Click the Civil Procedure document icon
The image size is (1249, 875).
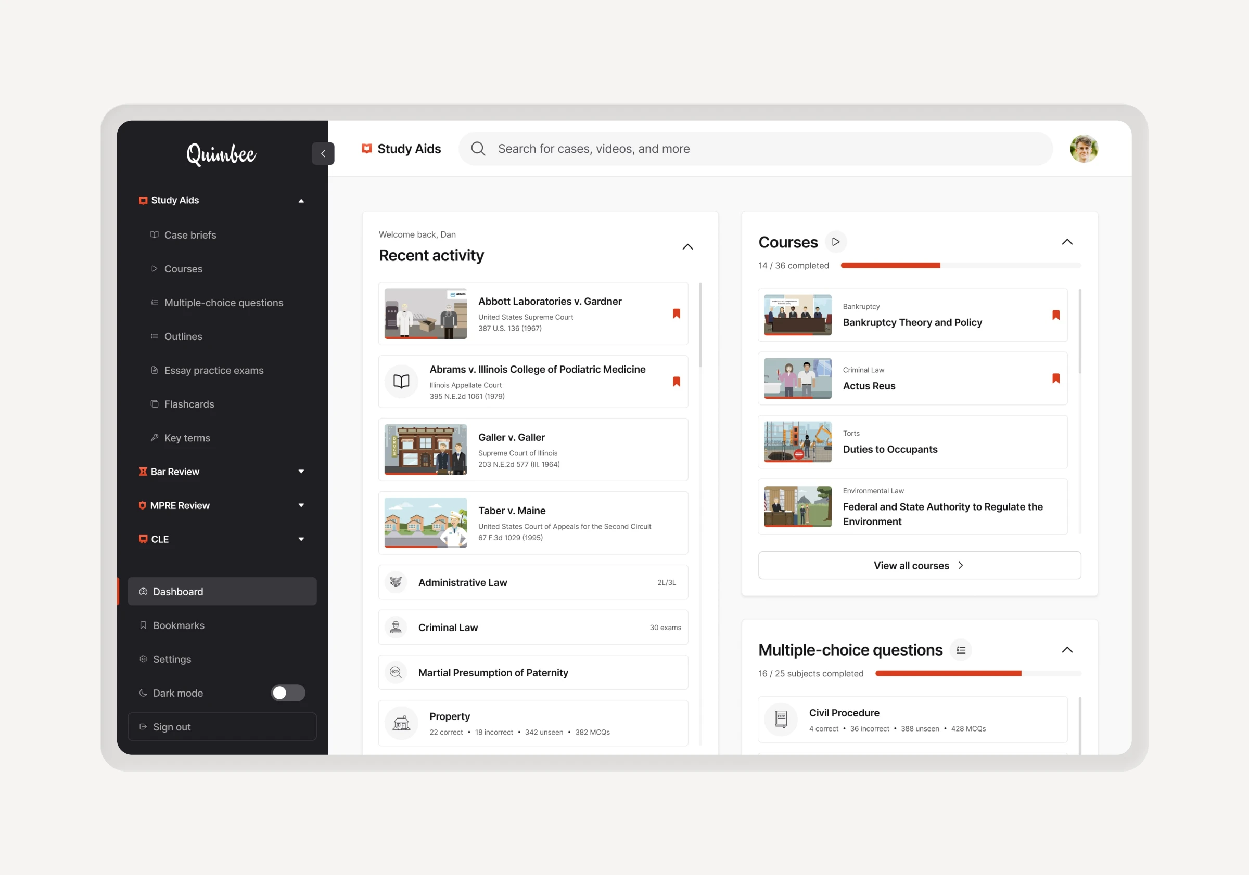coord(781,719)
